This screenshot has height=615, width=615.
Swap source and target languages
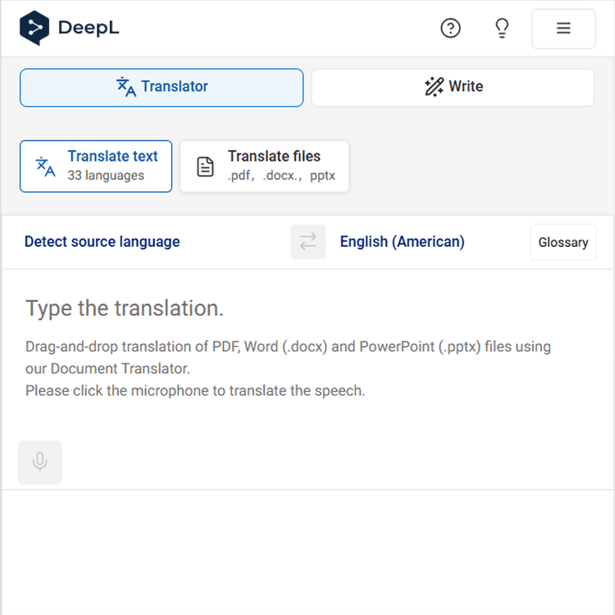308,242
